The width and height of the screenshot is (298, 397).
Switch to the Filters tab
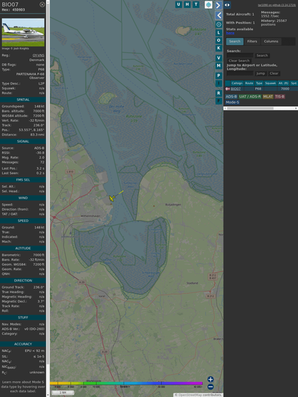252,42
